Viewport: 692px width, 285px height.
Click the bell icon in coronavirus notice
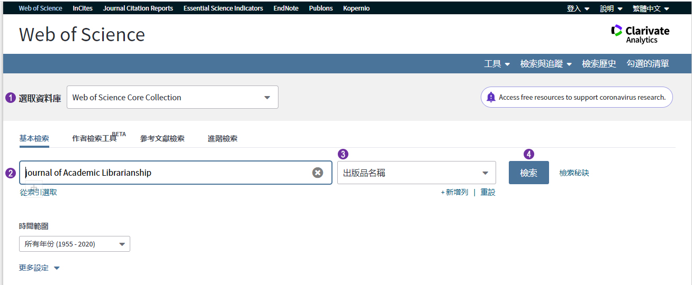click(x=491, y=97)
